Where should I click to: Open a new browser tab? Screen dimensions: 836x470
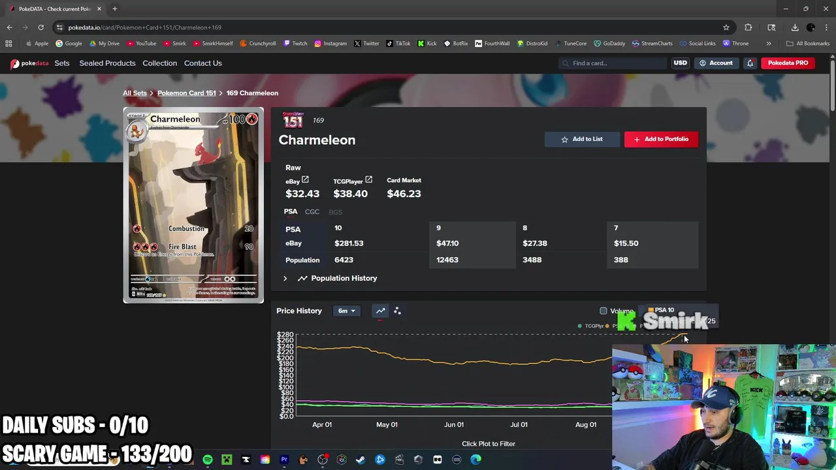pyautogui.click(x=114, y=8)
